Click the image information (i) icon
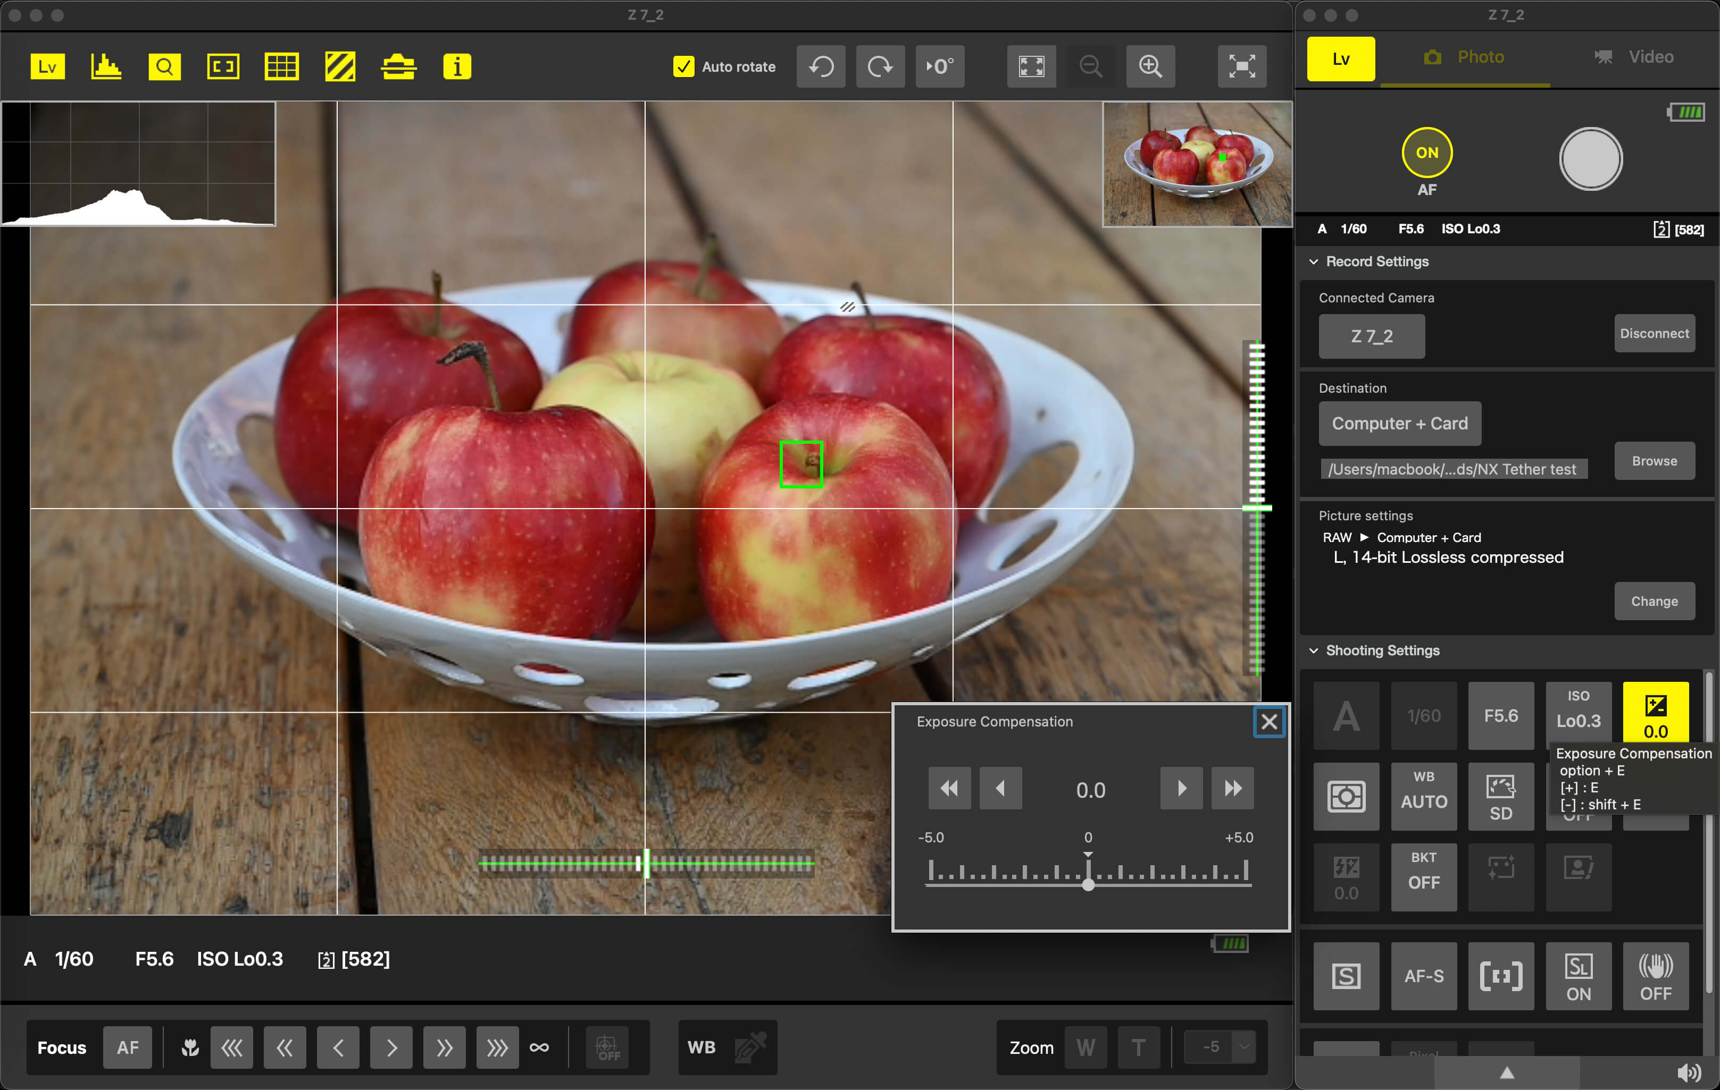The width and height of the screenshot is (1720, 1090). pos(457,66)
